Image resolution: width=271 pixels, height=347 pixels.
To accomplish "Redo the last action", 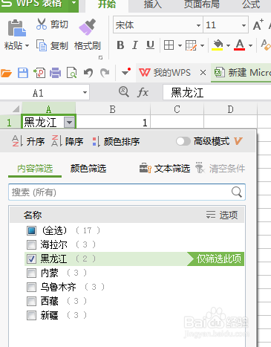I will 105,73.
